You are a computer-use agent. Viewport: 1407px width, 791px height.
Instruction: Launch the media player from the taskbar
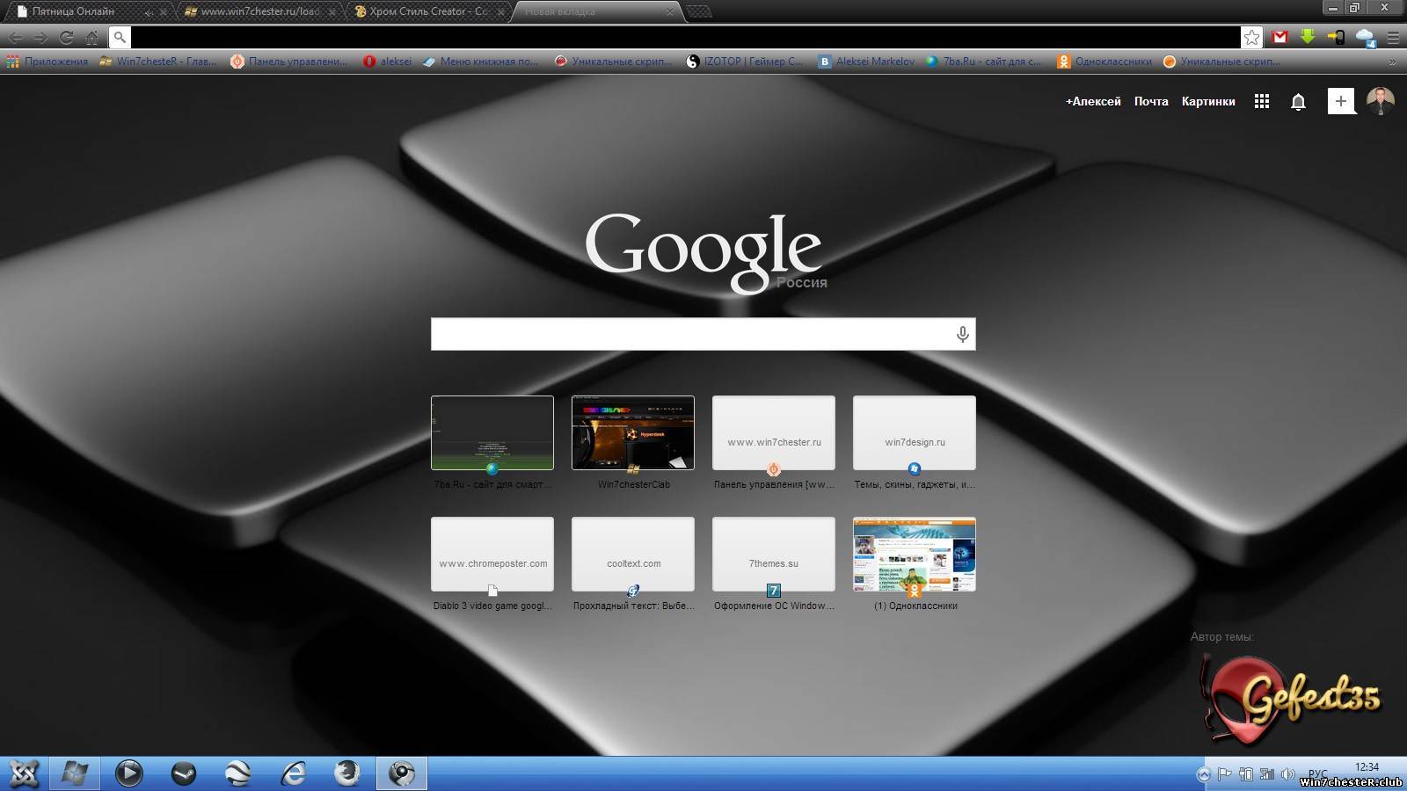pyautogui.click(x=129, y=773)
